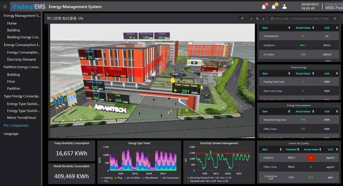Click Conference Hall CO2 value 972
The image size is (343, 186).
pos(311,177)
